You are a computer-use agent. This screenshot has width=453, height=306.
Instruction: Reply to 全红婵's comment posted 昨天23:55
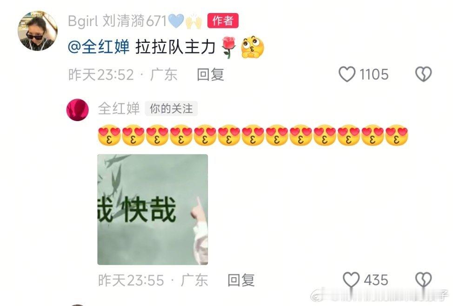[241, 280]
